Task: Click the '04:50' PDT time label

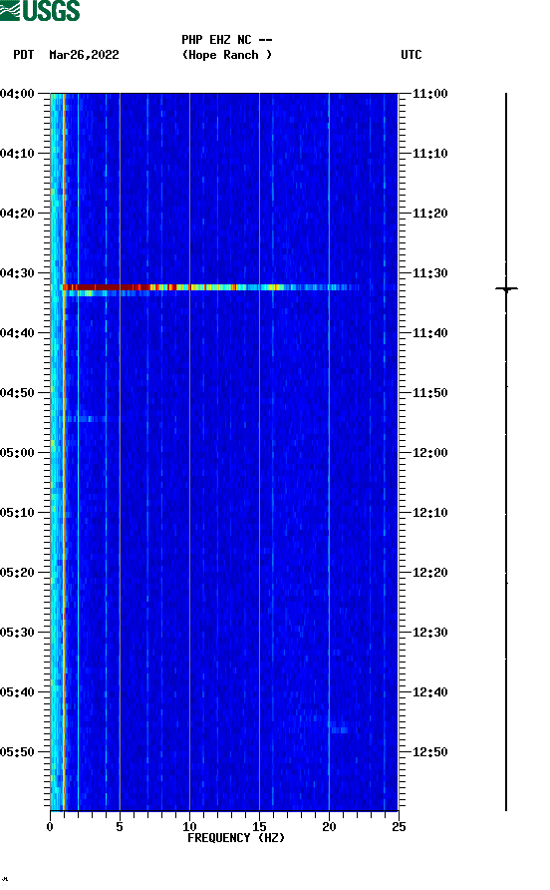Action: 17,393
